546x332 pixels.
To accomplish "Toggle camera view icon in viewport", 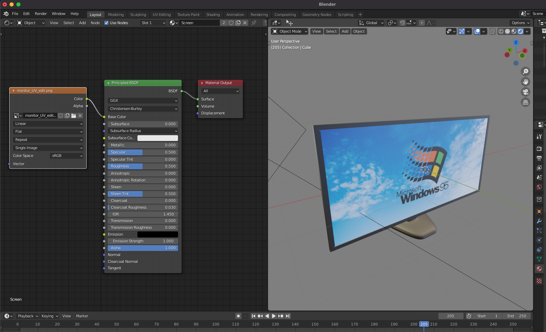I will pyautogui.click(x=526, y=92).
